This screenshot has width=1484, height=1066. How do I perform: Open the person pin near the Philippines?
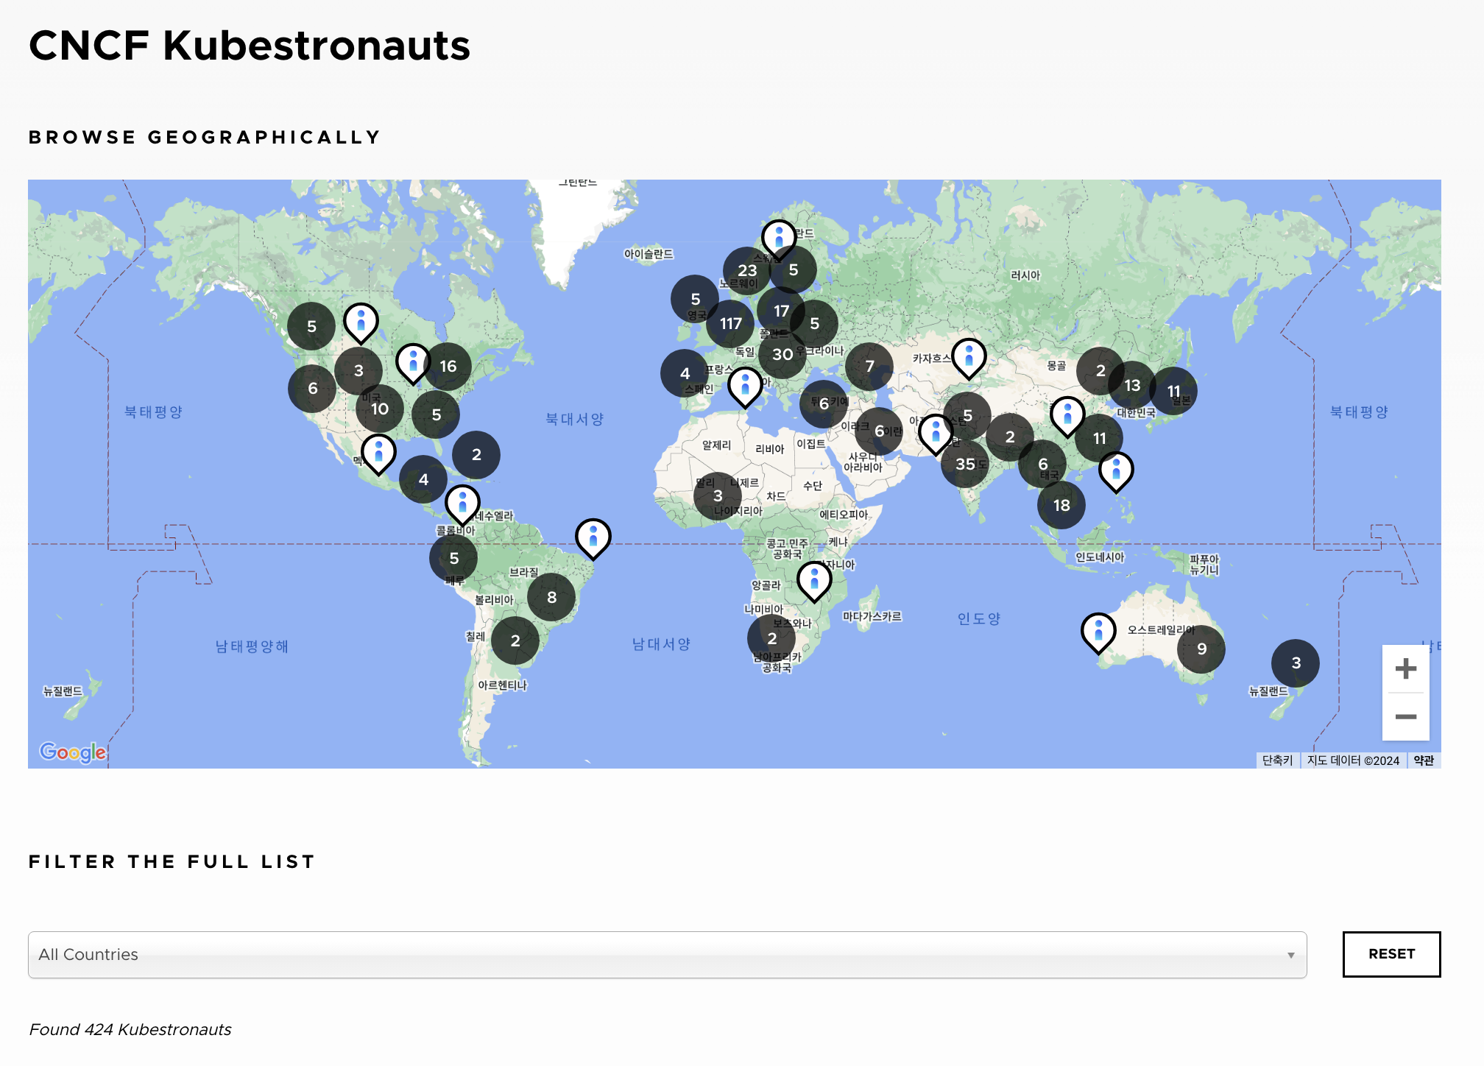tap(1116, 470)
